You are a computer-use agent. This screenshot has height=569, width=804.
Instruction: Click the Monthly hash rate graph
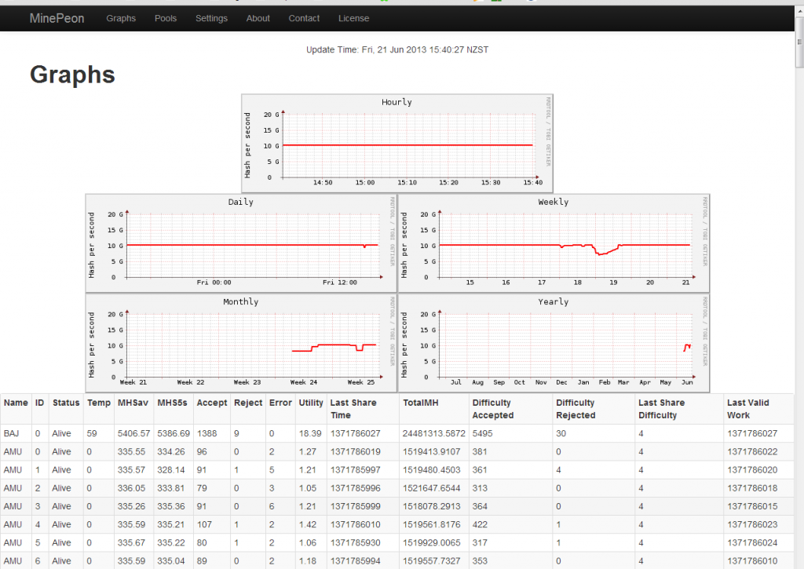pyautogui.click(x=241, y=343)
